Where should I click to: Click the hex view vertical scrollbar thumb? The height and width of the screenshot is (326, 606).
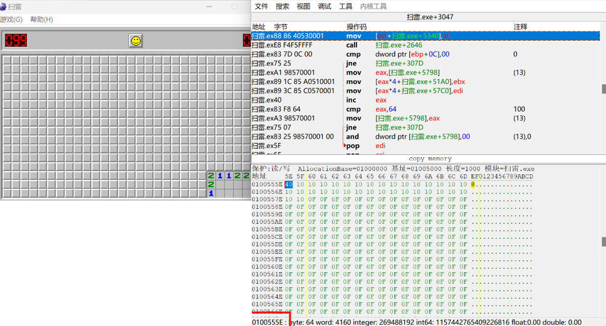(x=603, y=242)
